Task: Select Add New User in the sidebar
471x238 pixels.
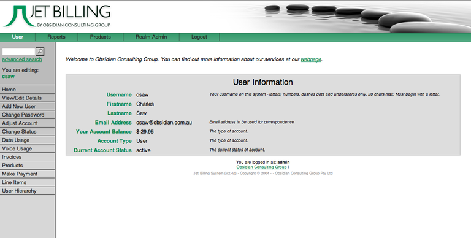Action: point(28,106)
